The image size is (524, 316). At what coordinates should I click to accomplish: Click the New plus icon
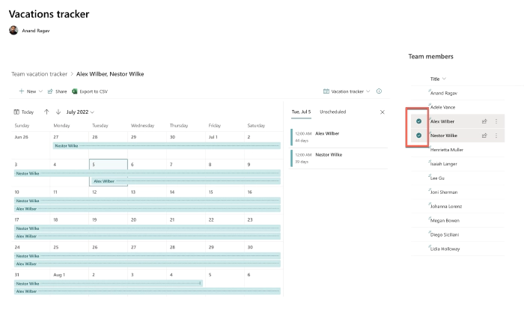[x=22, y=91]
